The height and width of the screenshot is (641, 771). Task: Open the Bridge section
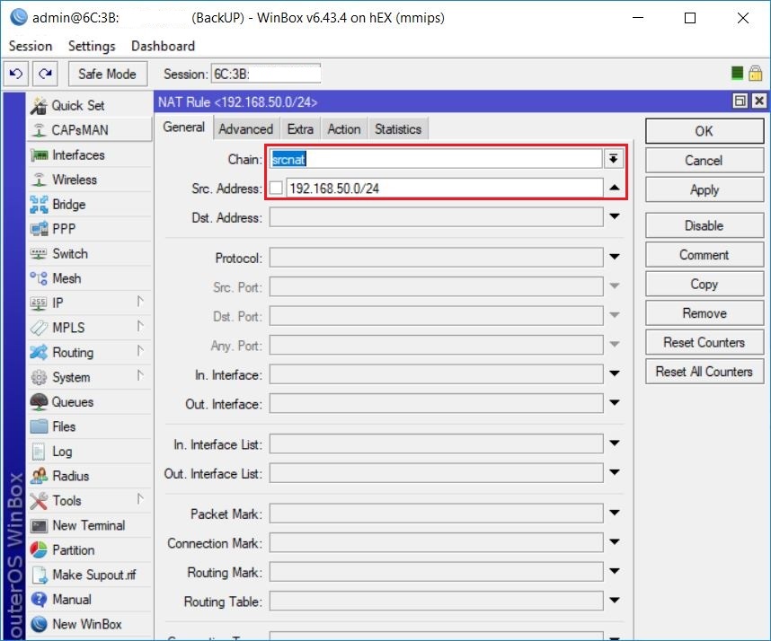90,204
